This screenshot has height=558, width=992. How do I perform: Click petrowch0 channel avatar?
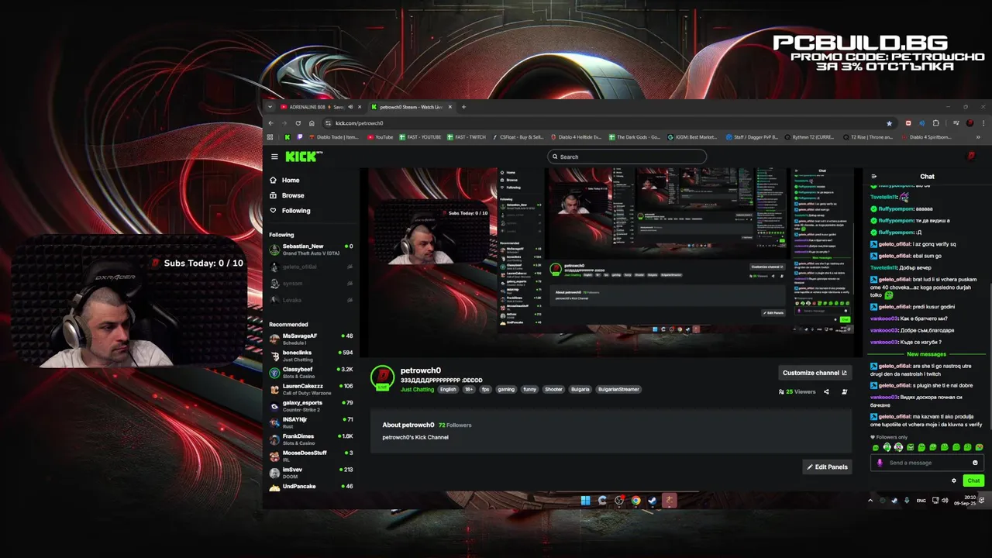(382, 377)
